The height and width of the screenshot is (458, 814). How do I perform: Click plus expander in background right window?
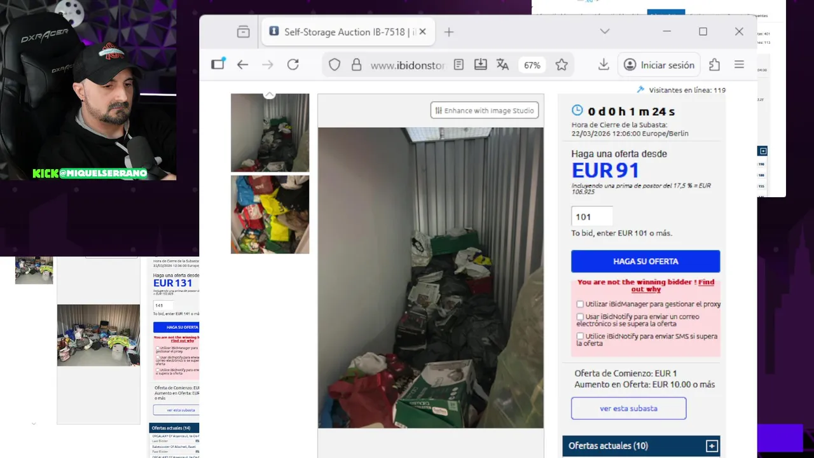[763, 151]
